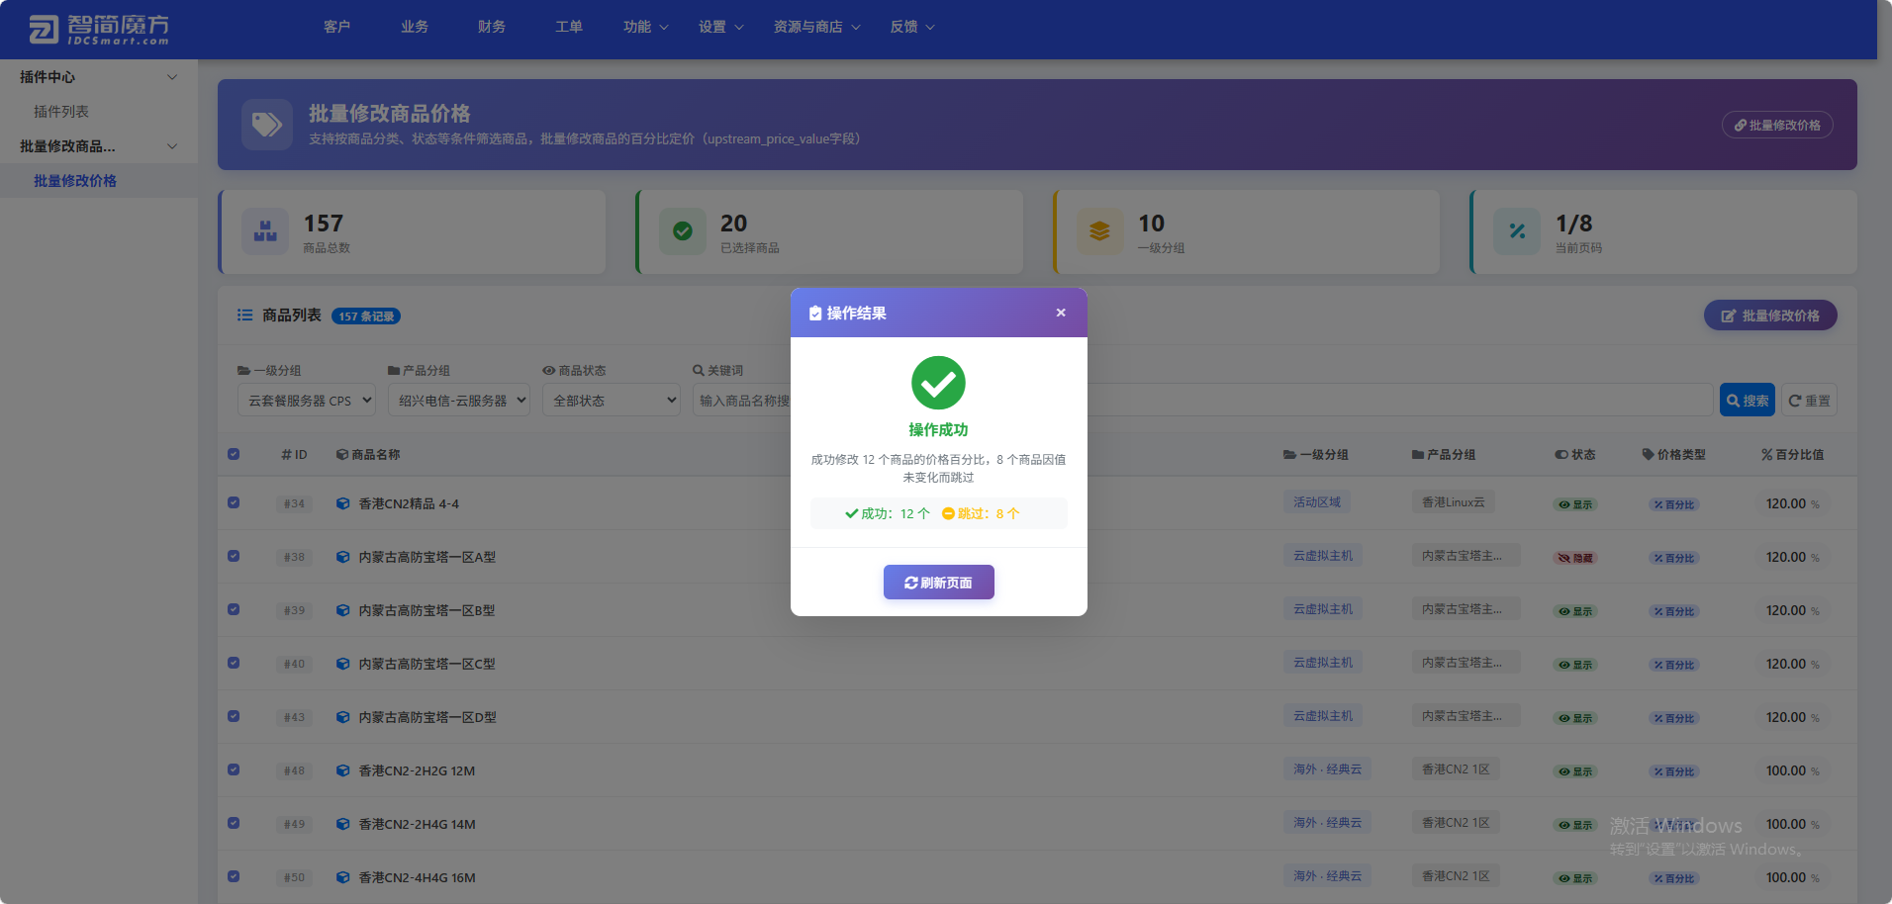Viewport: 1892px width, 904px height.
Task: Click the 活动区域 group tag for #34
Action: [1317, 502]
